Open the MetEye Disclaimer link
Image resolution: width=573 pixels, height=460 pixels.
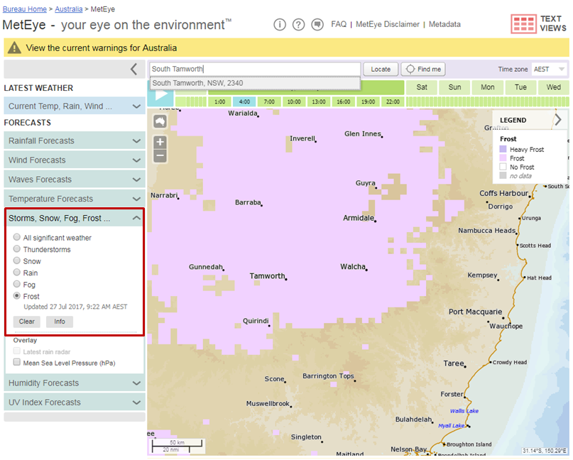[388, 24]
